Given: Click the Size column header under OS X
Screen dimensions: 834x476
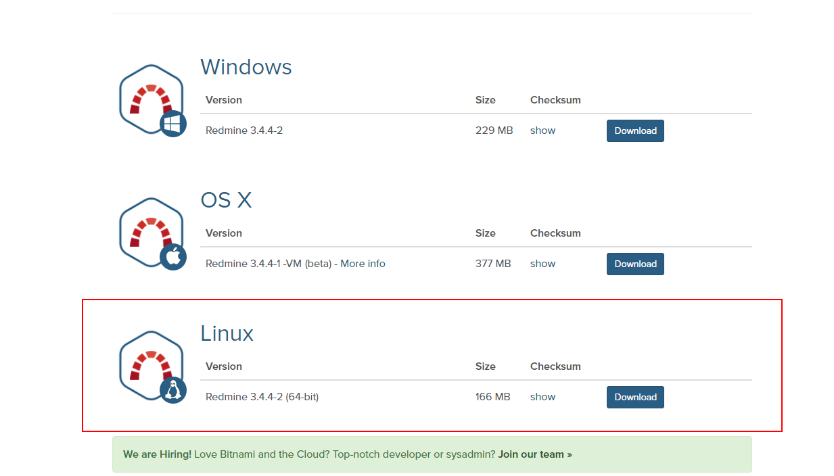Looking at the screenshot, I should point(486,233).
